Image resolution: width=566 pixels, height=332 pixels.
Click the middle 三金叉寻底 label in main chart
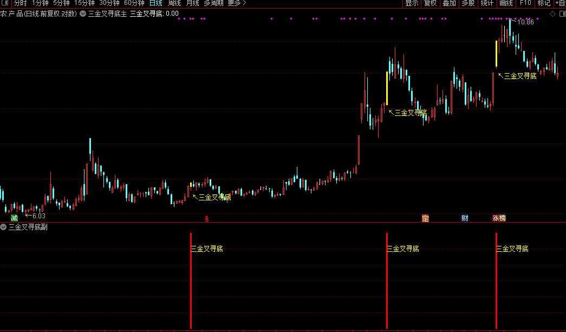coord(411,113)
